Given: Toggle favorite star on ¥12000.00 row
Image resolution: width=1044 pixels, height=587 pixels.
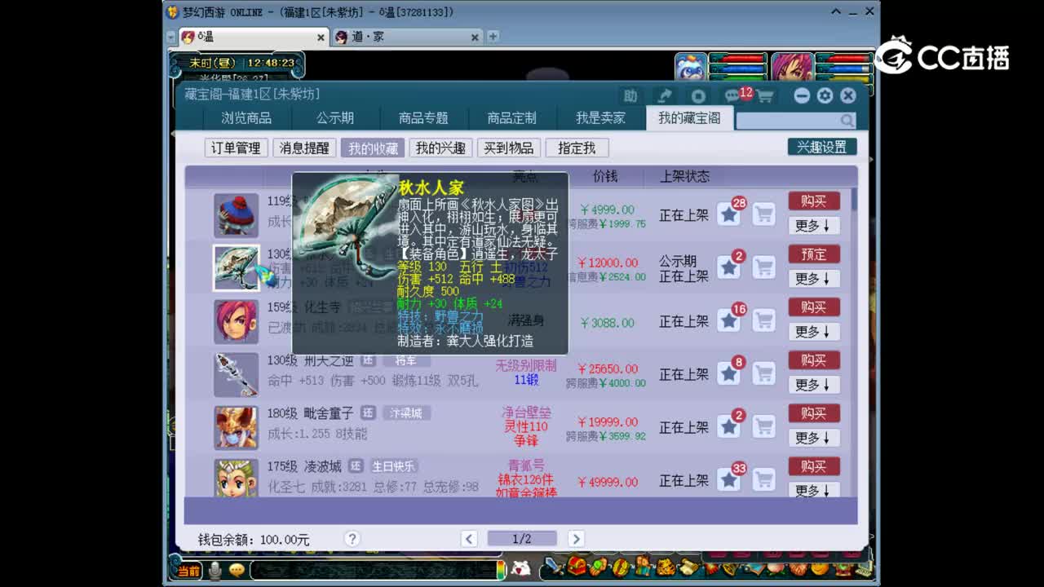Looking at the screenshot, I should 729,267.
